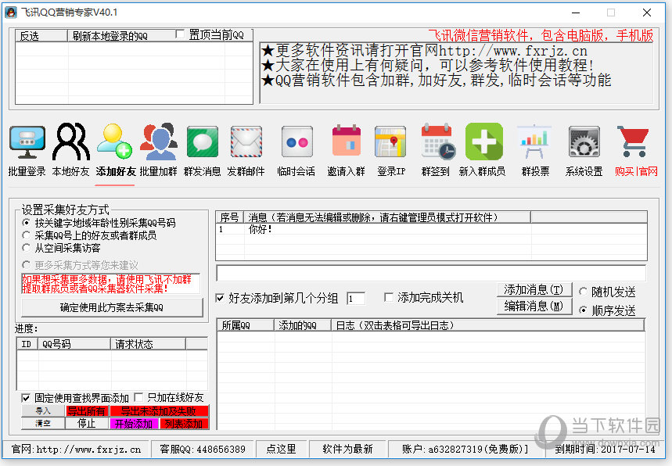Click the 编辑消息(M) button
This screenshot has width=672, height=466.
pyautogui.click(x=534, y=306)
